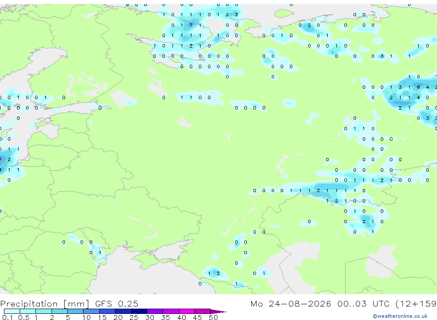This screenshot has width=437, height=320.
Task: Click the "20" legend scale label
Action: [118, 317]
